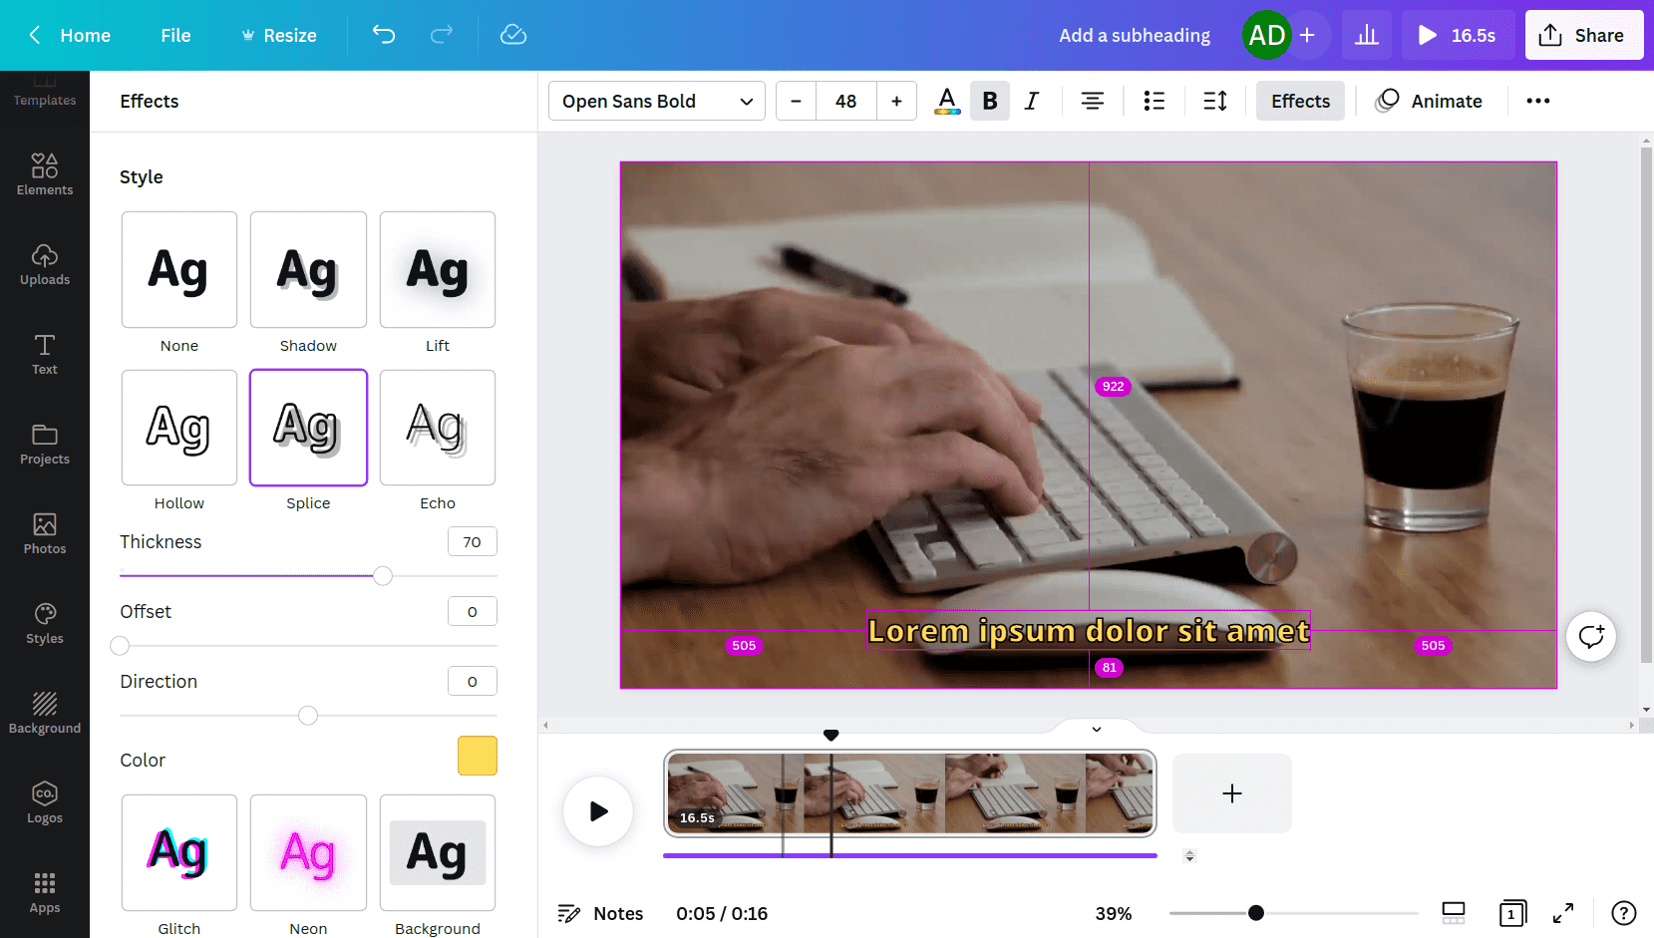Click the Offset slider handle

point(120,646)
